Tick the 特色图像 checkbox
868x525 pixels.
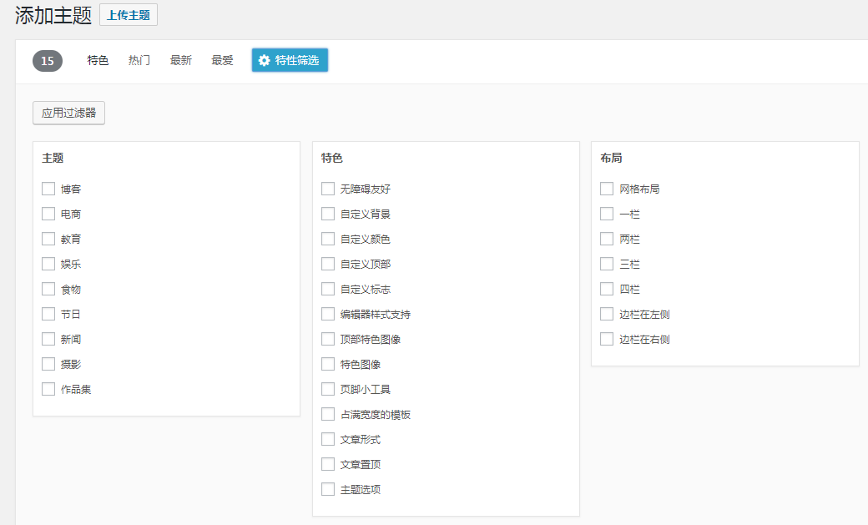[328, 364]
